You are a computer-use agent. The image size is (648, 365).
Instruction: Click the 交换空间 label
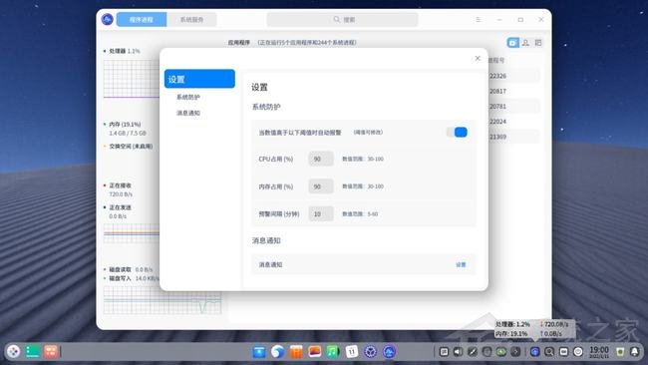pyautogui.click(x=131, y=147)
